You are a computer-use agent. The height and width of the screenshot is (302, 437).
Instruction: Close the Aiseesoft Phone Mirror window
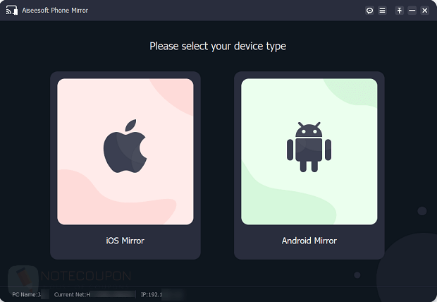pyautogui.click(x=425, y=11)
